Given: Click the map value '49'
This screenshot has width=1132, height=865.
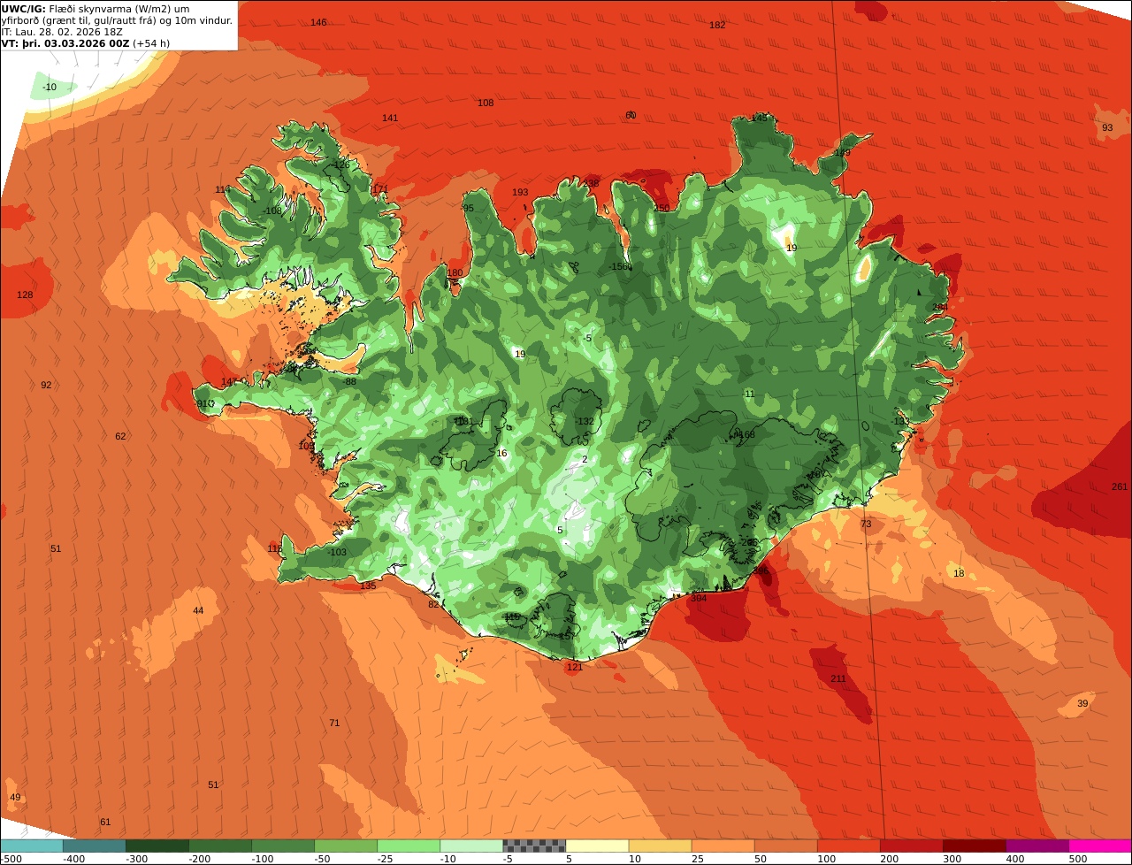Looking at the screenshot, I should pos(15,797).
